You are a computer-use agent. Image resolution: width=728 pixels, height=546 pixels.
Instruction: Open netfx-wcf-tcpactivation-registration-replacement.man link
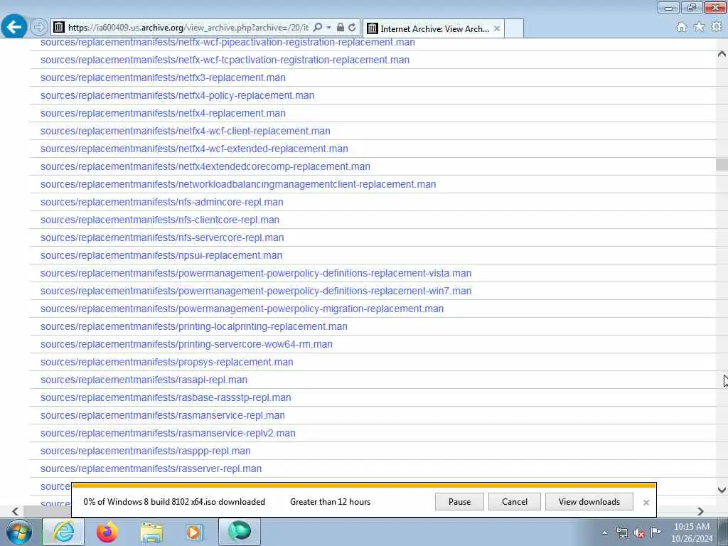point(225,60)
